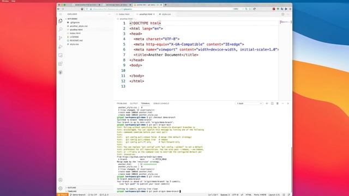Image resolution: width=349 pixels, height=196 pixels.
Task: Click the demo-branch indicator in status bar
Action: click(77, 195)
